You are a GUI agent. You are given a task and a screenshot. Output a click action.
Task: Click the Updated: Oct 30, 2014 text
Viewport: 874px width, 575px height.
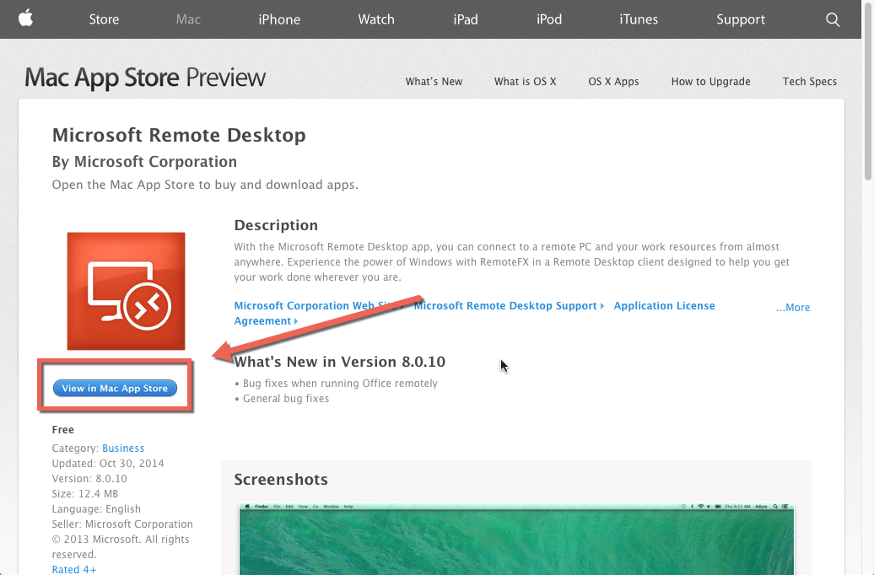point(108,464)
